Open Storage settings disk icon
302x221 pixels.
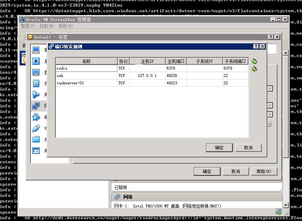tap(36, 84)
